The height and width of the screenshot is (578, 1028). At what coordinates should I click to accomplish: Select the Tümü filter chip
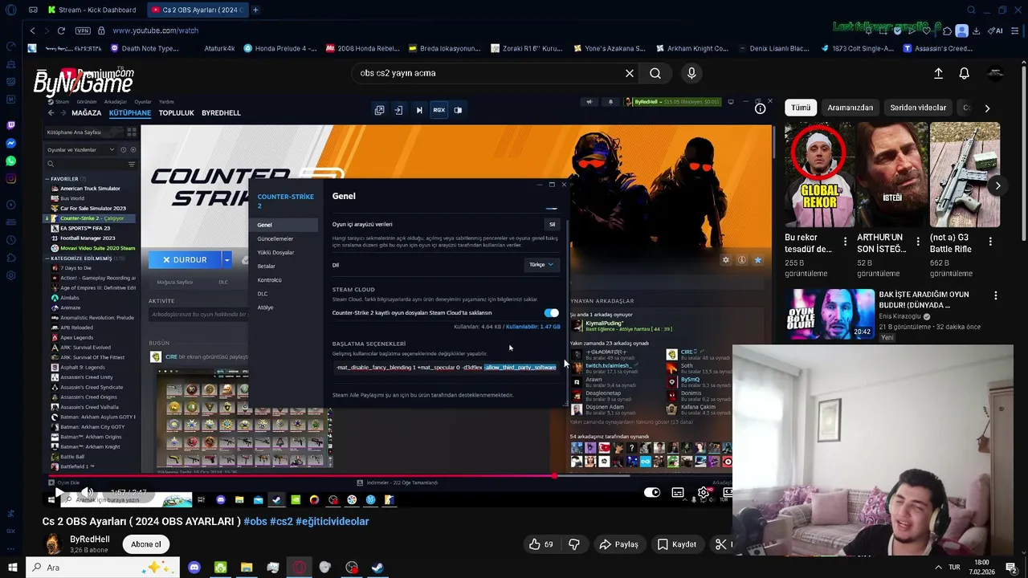click(801, 108)
